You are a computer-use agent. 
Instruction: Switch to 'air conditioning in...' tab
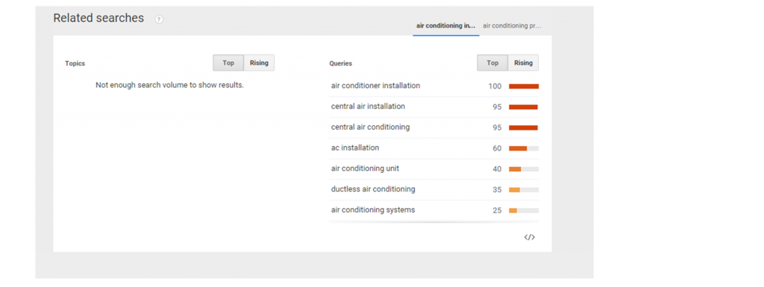tap(446, 26)
